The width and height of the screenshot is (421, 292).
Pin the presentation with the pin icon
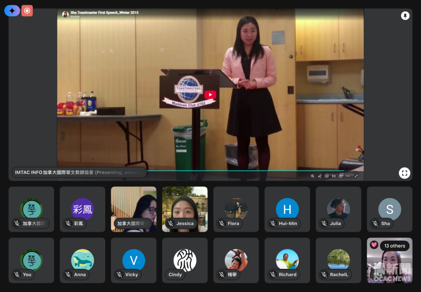405,16
